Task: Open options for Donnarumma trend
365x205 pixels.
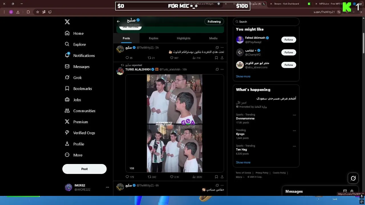Action: coord(294,115)
